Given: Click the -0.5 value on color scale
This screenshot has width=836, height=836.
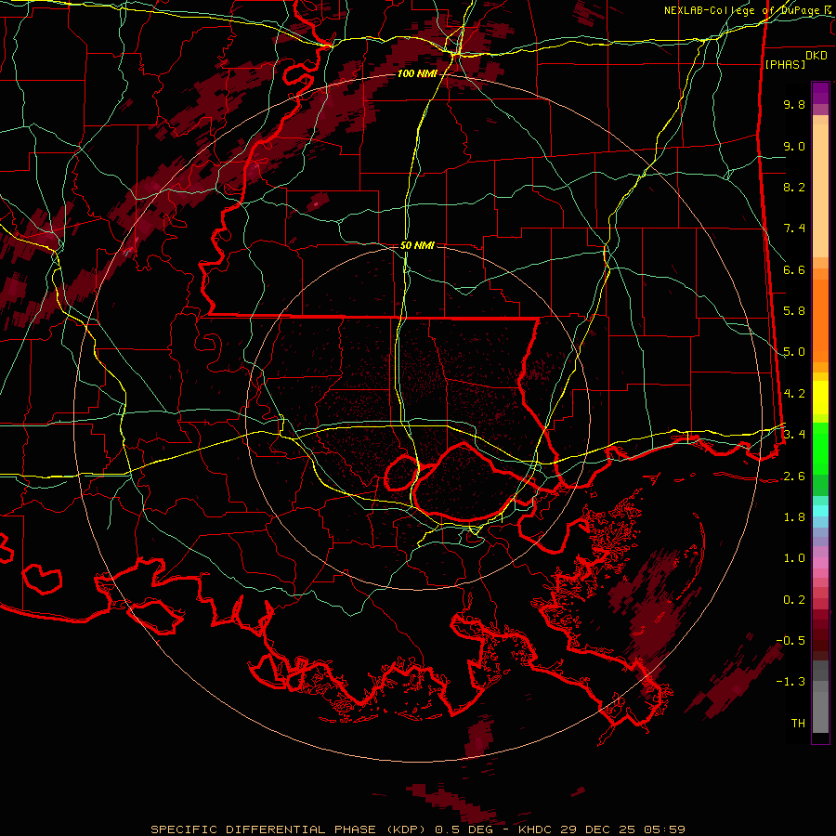Looking at the screenshot, I should [790, 641].
